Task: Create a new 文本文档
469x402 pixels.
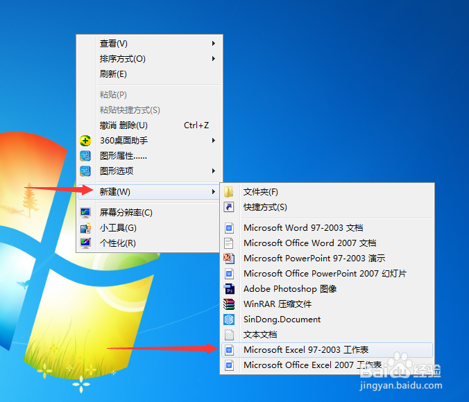Action: (327, 335)
